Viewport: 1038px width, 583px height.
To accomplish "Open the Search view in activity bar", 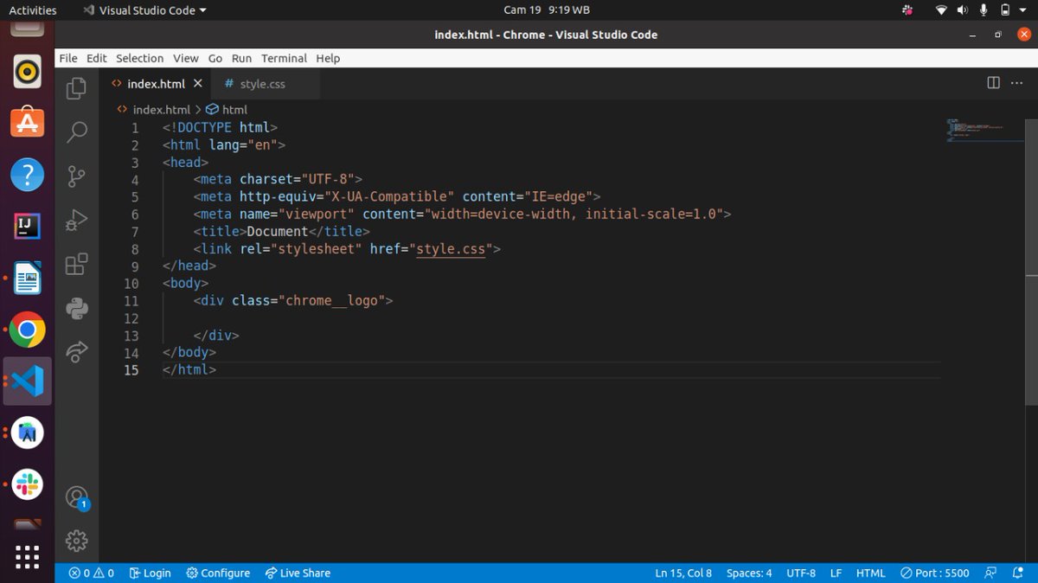I will pos(77,131).
